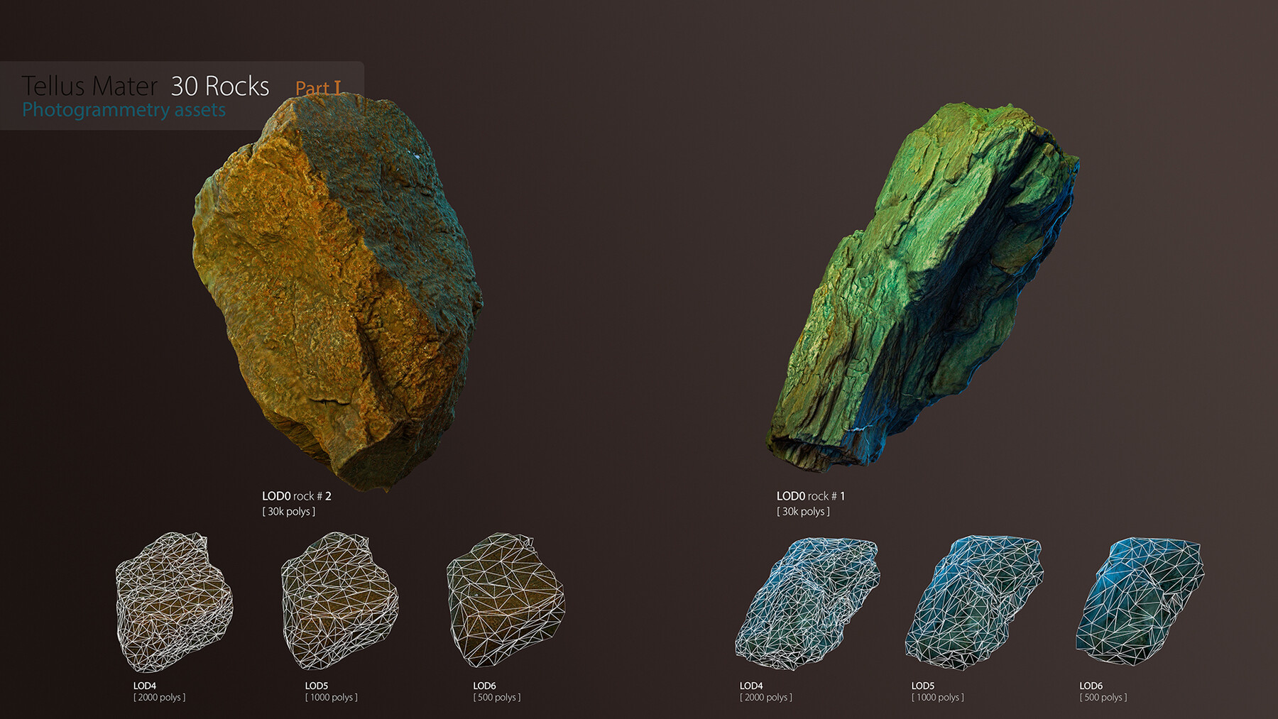Select the blue LOD6 wireframe rock with 500 polys
The width and height of the screenshot is (1278, 719).
[1140, 601]
